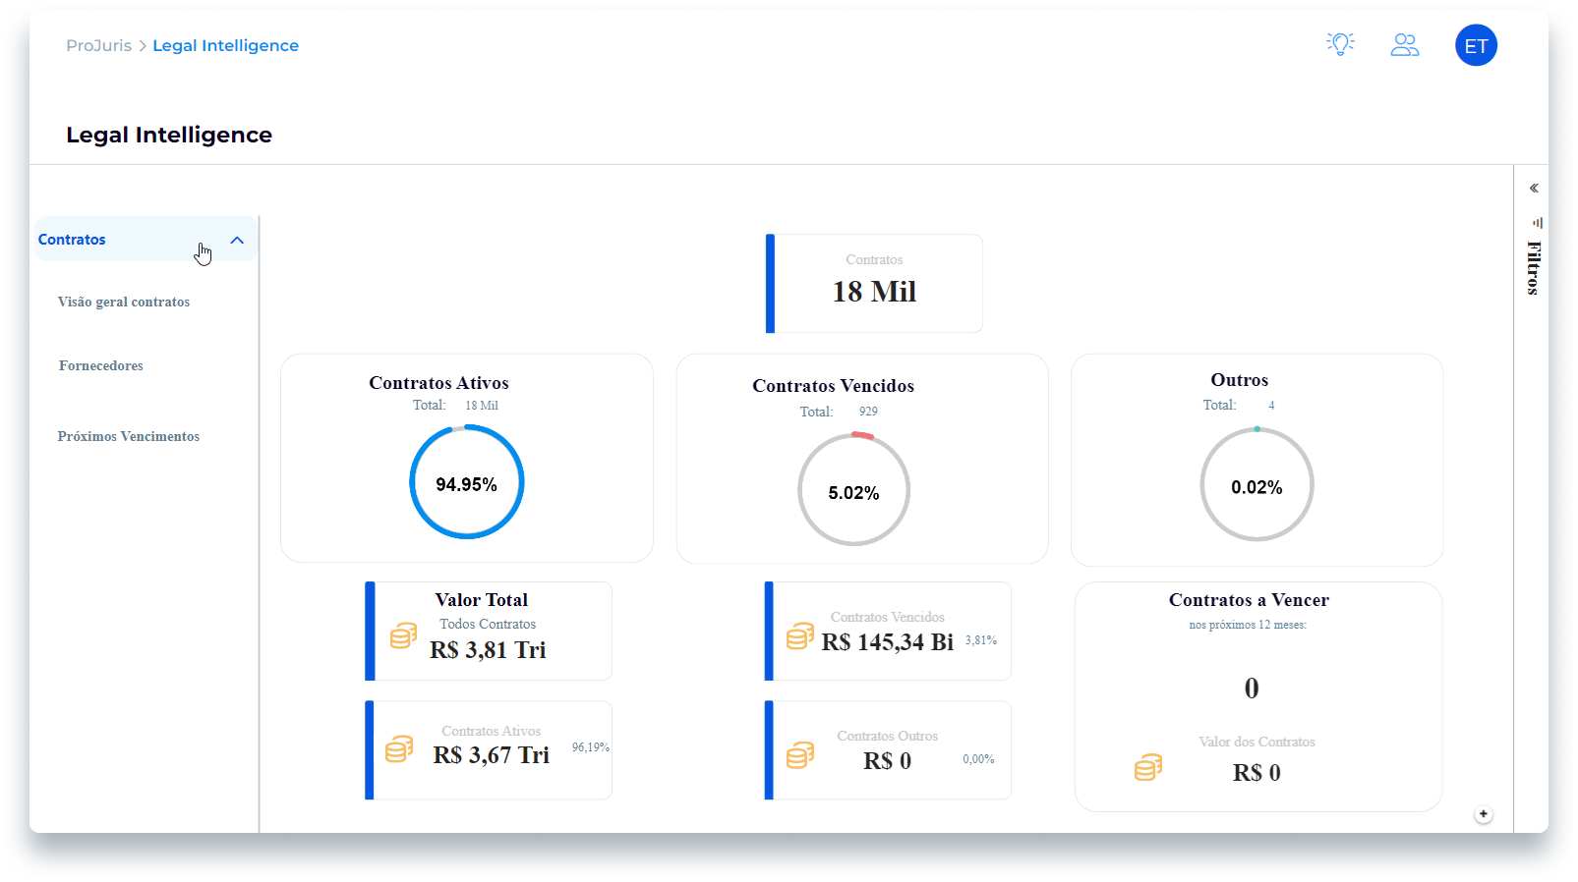Viewport: 1578px width, 882px height.
Task: Click the plus zoom button at bottom right
Action: pyautogui.click(x=1484, y=814)
